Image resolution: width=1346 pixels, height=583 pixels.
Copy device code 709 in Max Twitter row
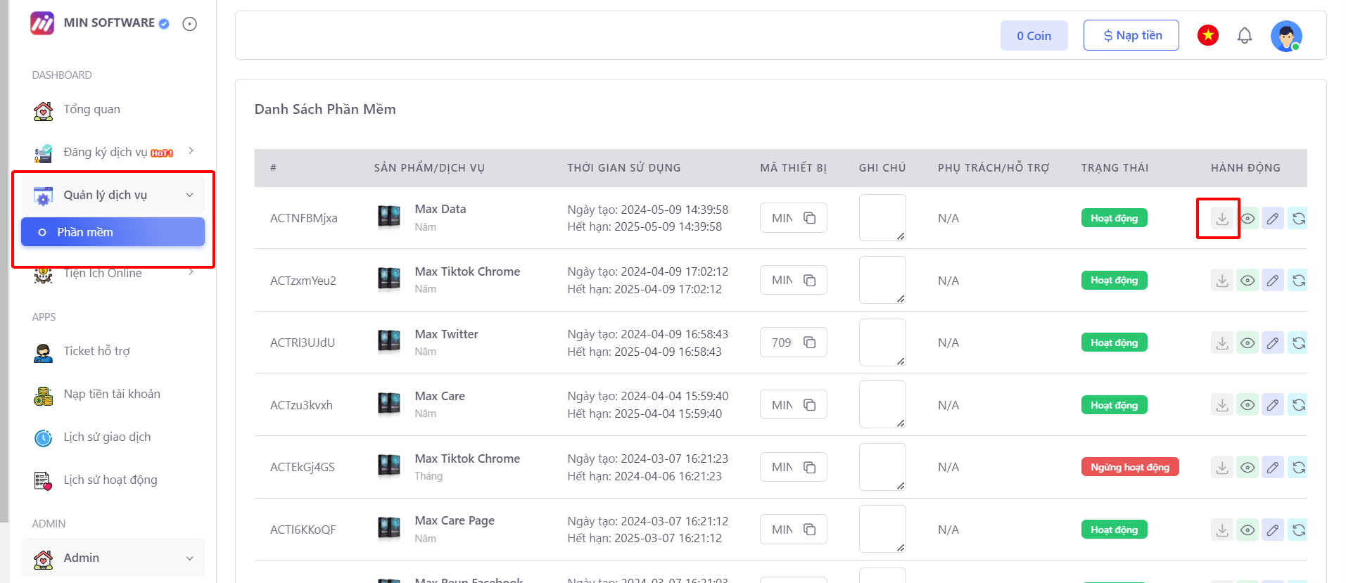(x=810, y=342)
